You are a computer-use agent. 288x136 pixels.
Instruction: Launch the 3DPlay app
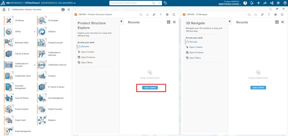[x=8, y=32]
